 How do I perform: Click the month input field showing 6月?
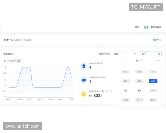point(151,54)
